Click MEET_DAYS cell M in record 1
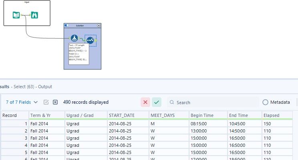Screen dimensions: 298x160 point(169,124)
